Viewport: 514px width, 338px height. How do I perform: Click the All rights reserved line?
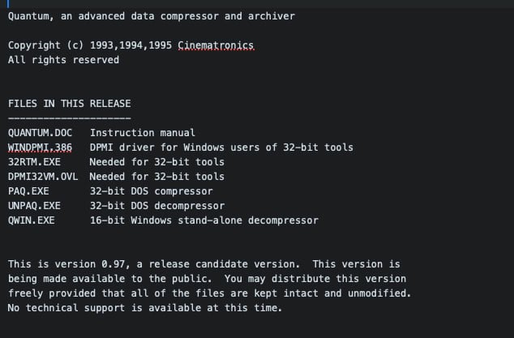point(63,60)
